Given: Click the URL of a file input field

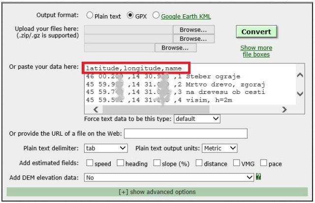Looking at the screenshot, I should (x=186, y=134).
